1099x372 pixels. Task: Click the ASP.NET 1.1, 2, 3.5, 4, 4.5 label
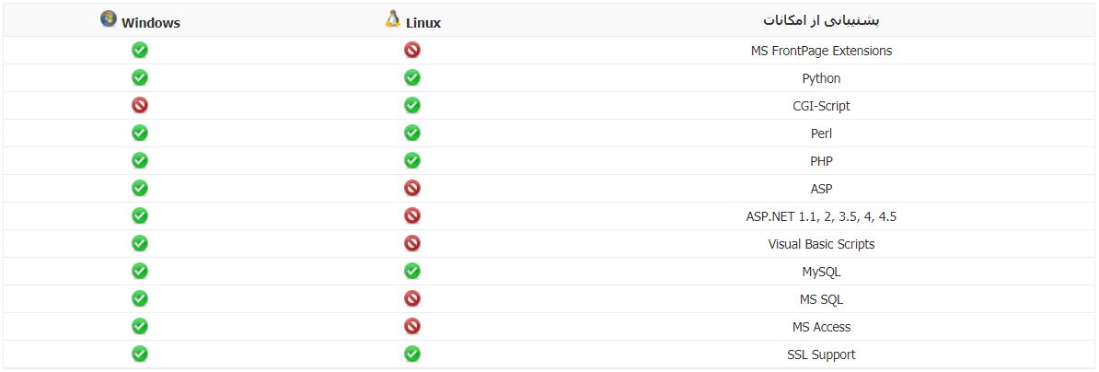[821, 216]
